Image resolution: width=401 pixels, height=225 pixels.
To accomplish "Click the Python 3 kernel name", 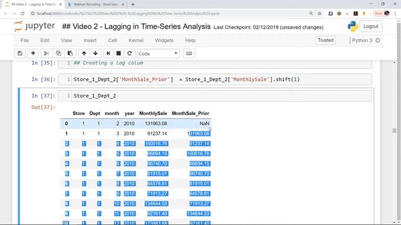I will (x=362, y=40).
